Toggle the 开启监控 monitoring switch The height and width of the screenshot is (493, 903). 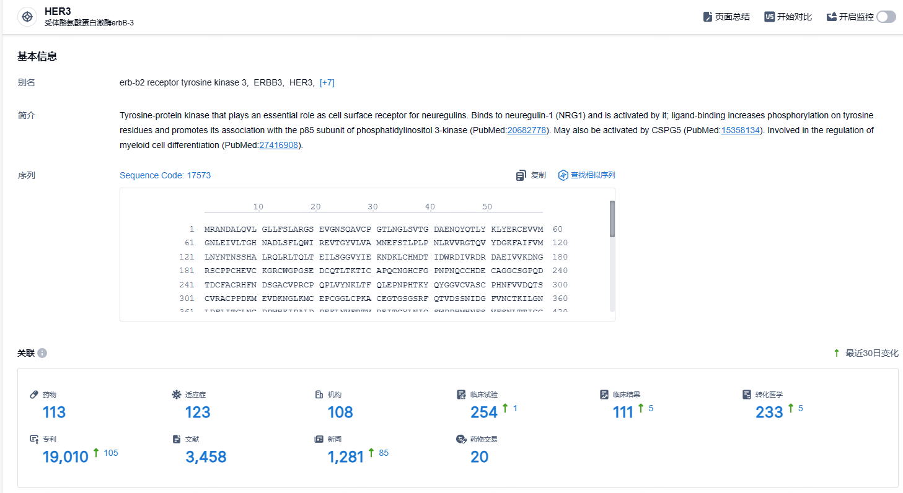click(886, 17)
